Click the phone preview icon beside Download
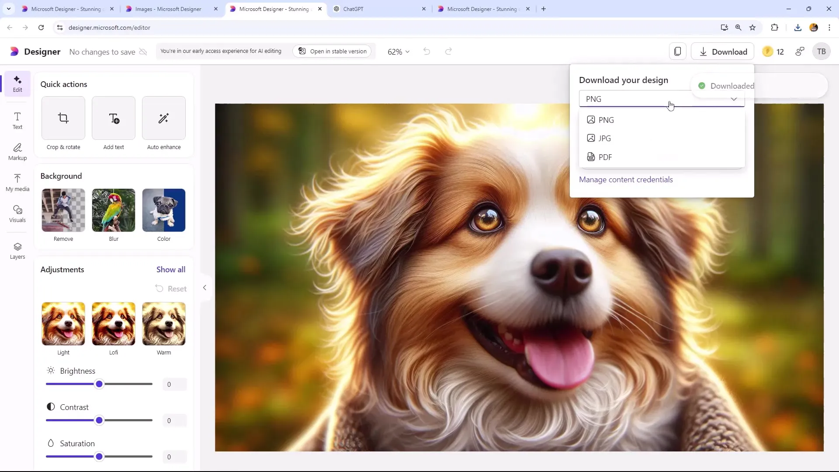This screenshot has height=472, width=839. 678,52
